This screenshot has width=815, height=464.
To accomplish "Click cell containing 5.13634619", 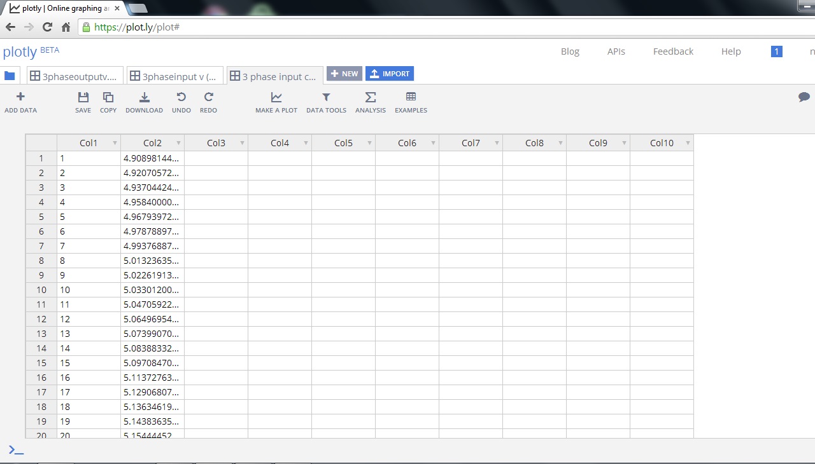I will [153, 407].
